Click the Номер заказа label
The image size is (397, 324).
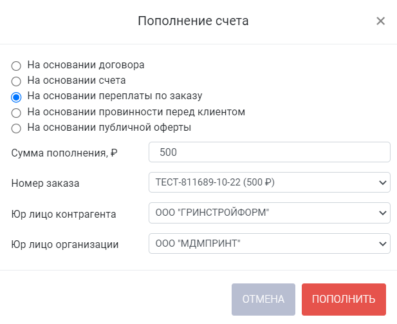pyautogui.click(x=45, y=184)
